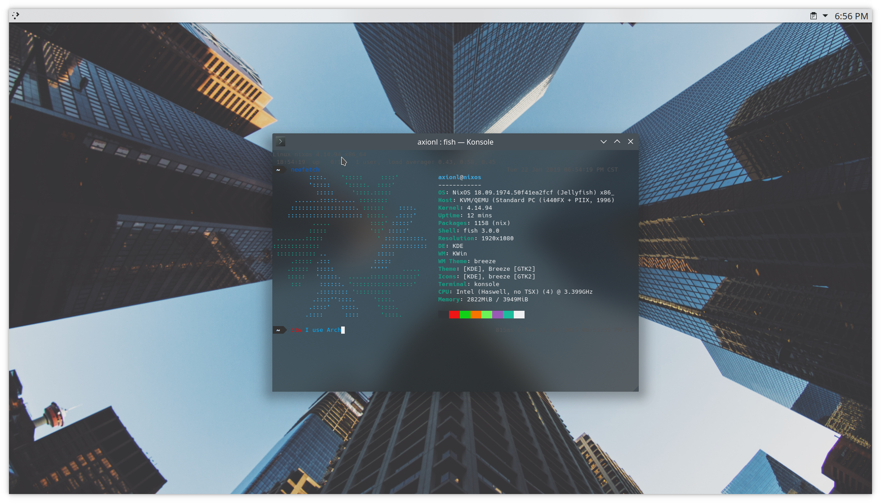Click the white color block in neofetch palette
The width and height of the screenshot is (881, 503).
(x=519, y=315)
